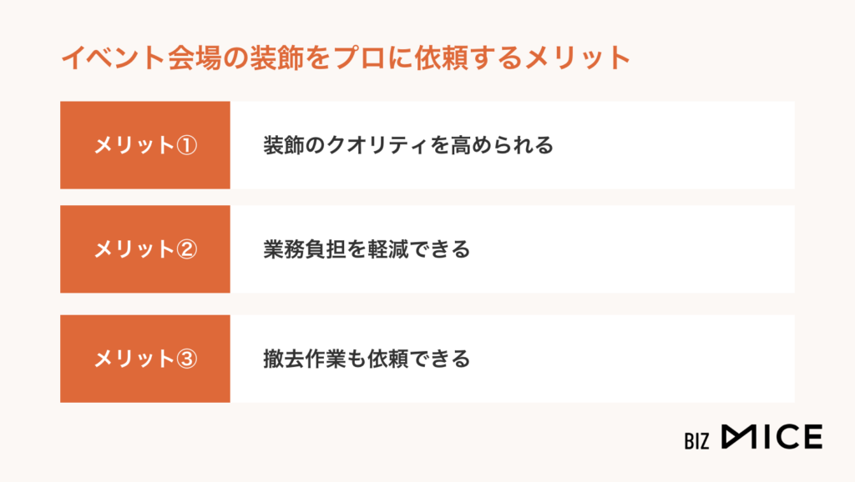Click the circled number ③ in third label
The height and width of the screenshot is (482, 855).
[x=186, y=359]
